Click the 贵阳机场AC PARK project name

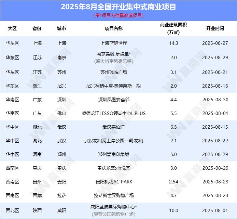(113, 182)
